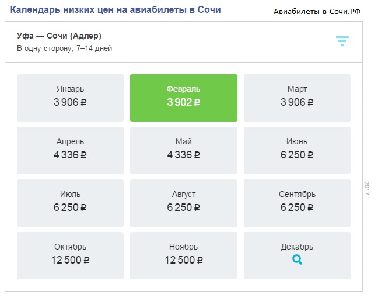Screen dimensions: 378x298
Task: Click the magnifier search icon under Декабрь
Action: pyautogui.click(x=297, y=260)
